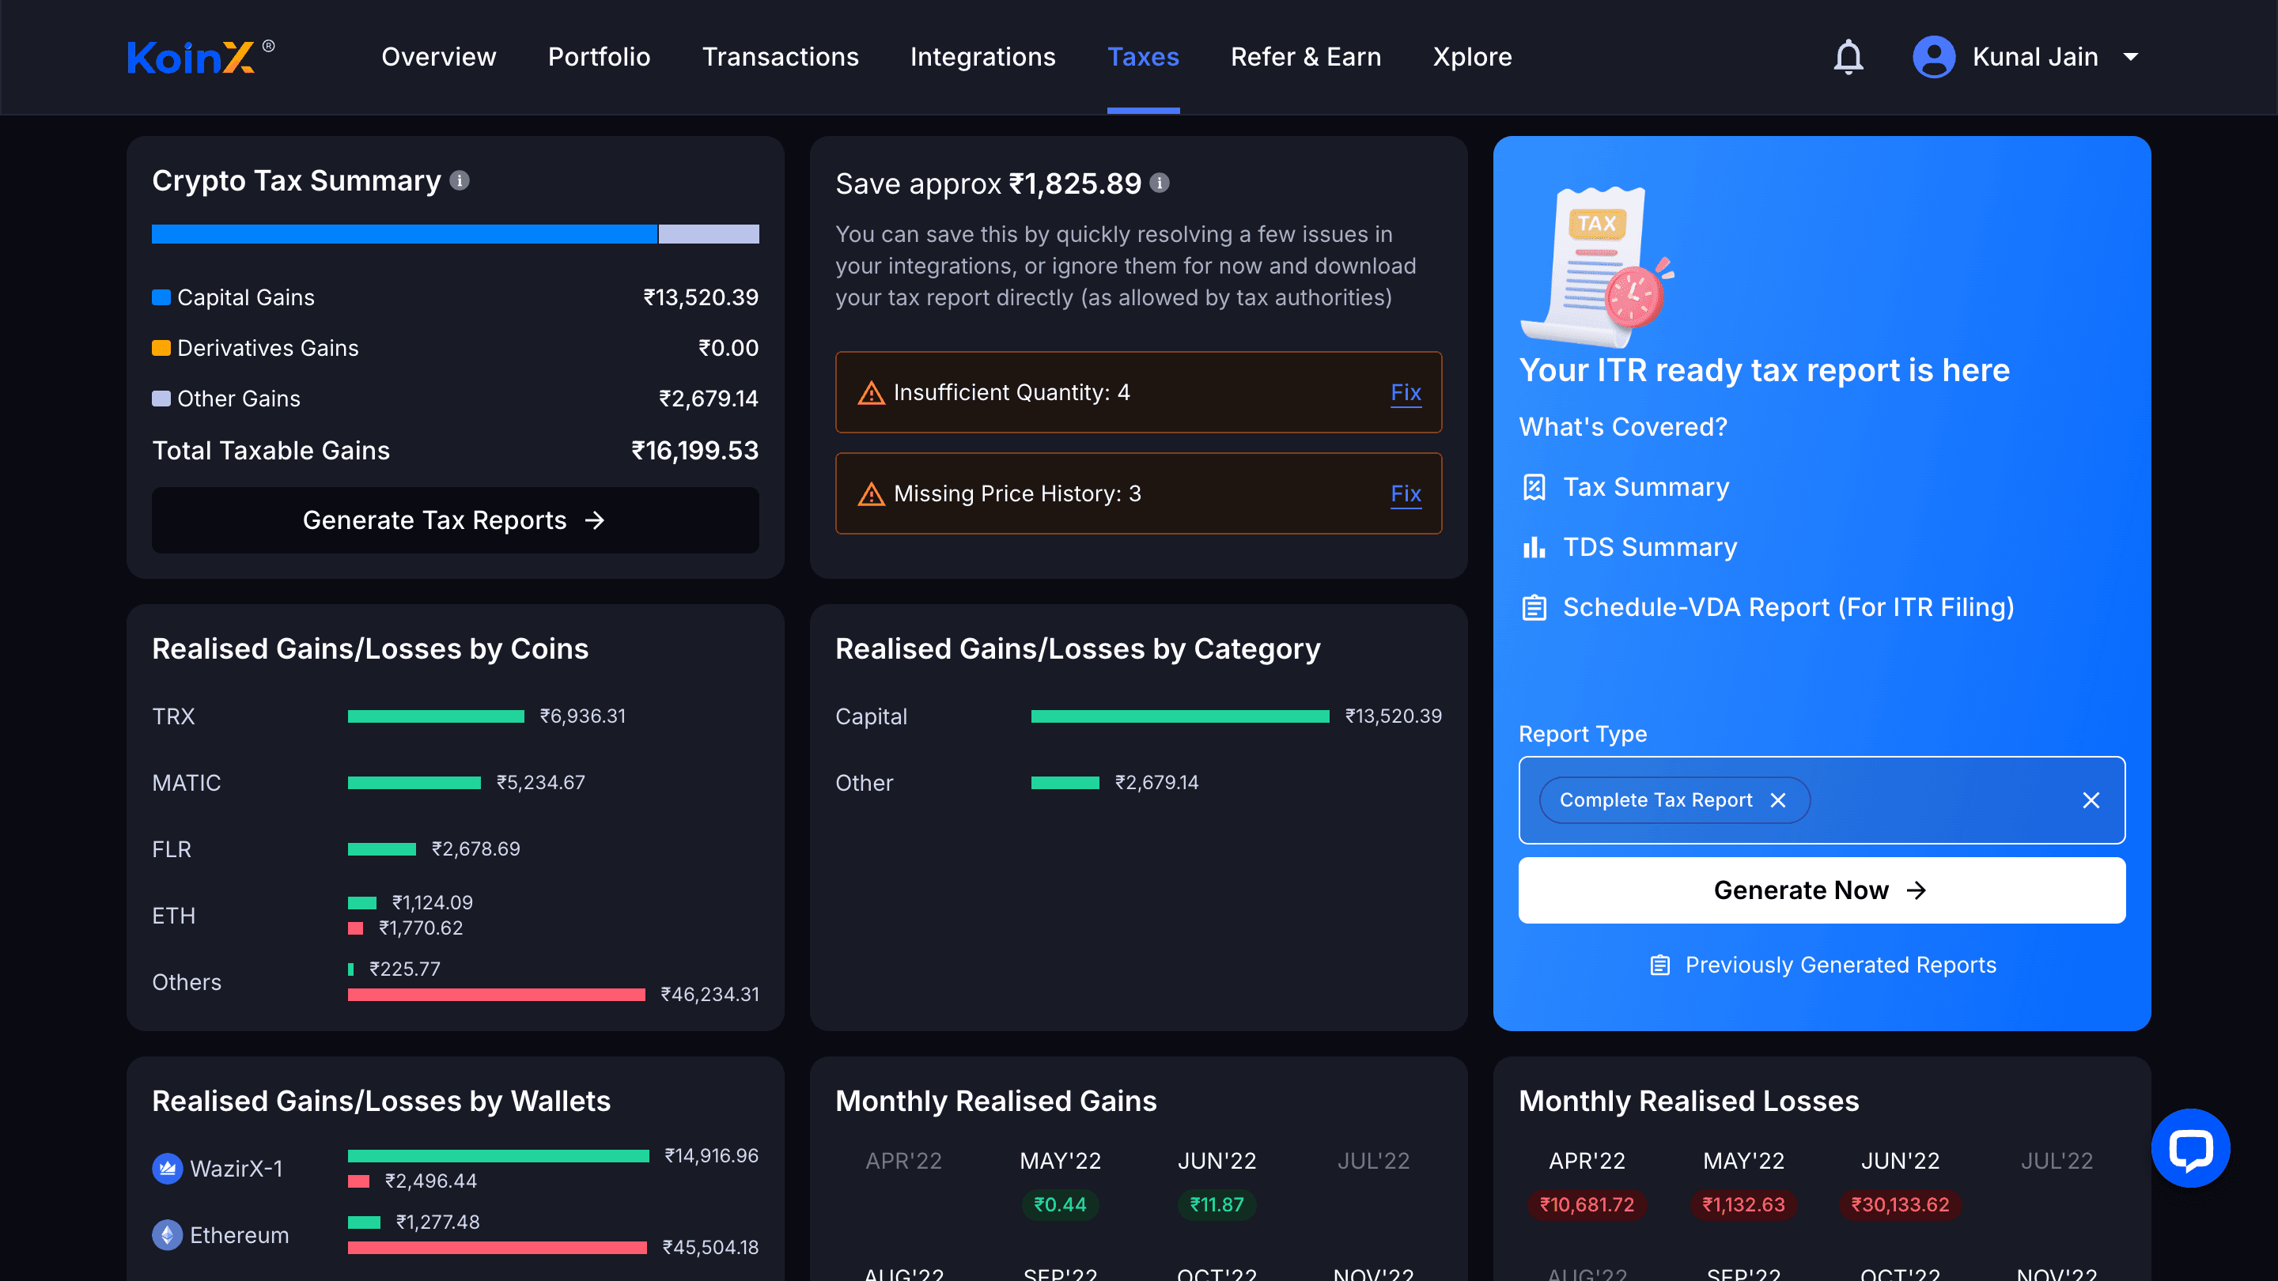Switch to the Transactions tab
2278x1281 pixels.
coord(780,57)
